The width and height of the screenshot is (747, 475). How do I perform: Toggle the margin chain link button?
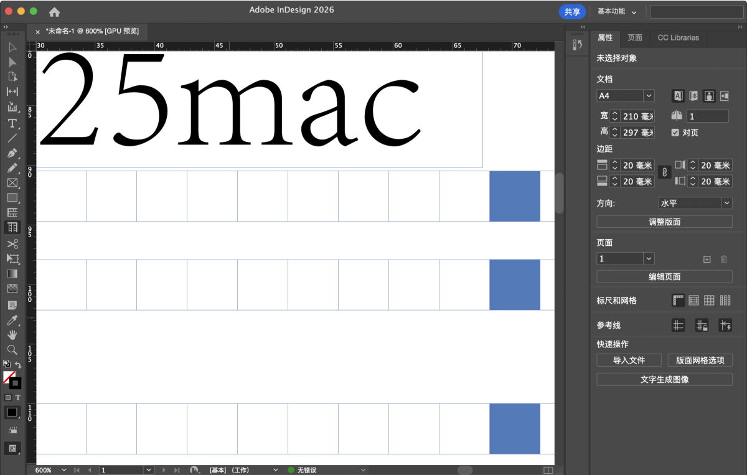[x=664, y=172]
